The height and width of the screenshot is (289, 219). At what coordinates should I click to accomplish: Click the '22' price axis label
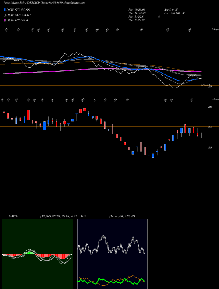click(210, 148)
